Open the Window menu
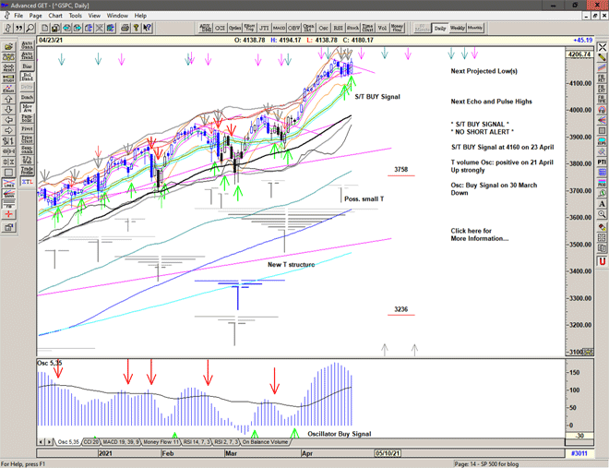Image resolution: width=609 pixels, height=468 pixels. click(117, 16)
